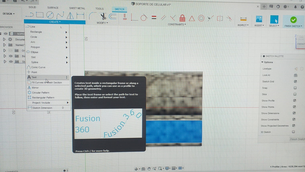Image resolution: width=305 pixels, height=172 pixels.
Task: Enable the Snap checkbox
Action: coord(295,88)
